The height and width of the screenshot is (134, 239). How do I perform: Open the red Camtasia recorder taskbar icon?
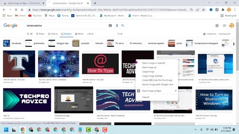pyautogui.click(x=105, y=130)
